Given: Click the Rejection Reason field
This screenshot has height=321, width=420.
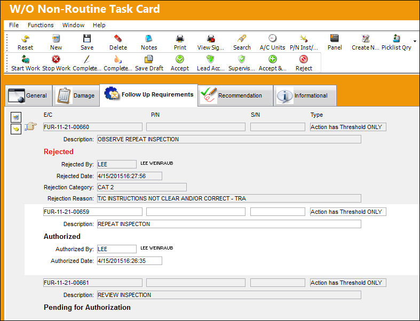Looking at the screenshot, I should coord(229,199).
